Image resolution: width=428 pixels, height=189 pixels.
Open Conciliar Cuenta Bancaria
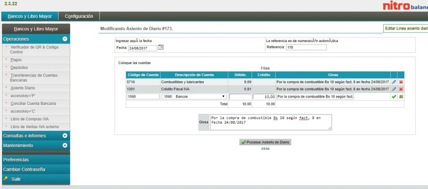click(33, 103)
